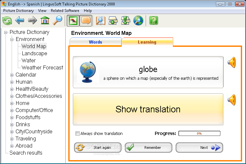The width and height of the screenshot is (246, 164).
Task: Select the Traveling tree label
Action: coord(26,139)
